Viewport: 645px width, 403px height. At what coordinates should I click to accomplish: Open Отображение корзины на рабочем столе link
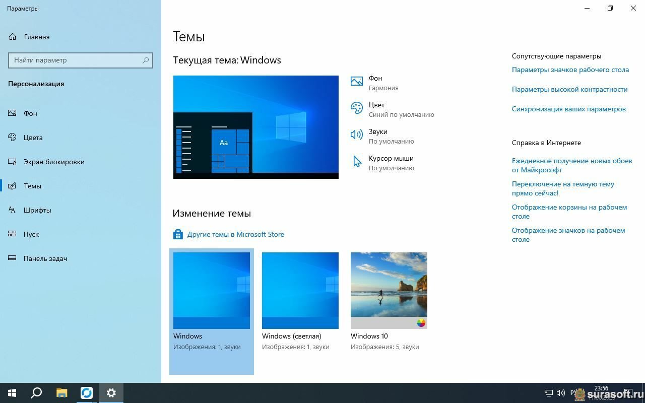[569, 212]
